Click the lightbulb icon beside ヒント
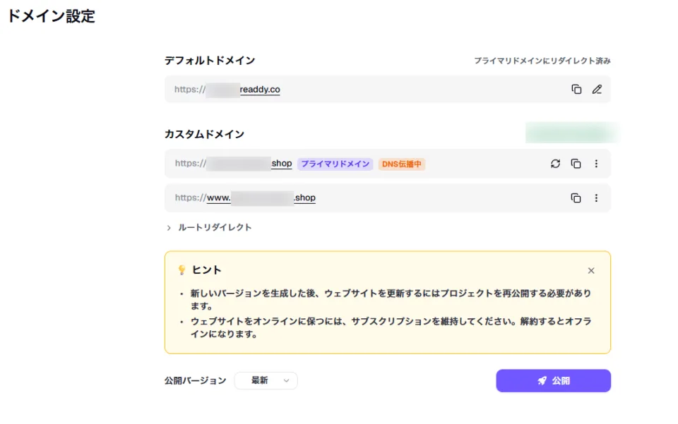This screenshot has width=678, height=424. coord(182,270)
